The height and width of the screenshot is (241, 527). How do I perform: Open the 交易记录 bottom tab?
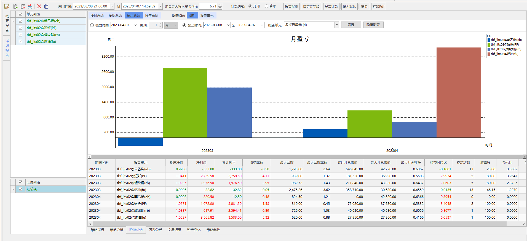coord(174,230)
